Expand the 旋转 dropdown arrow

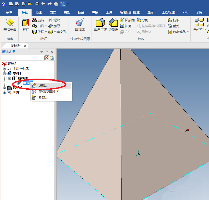[46, 20]
